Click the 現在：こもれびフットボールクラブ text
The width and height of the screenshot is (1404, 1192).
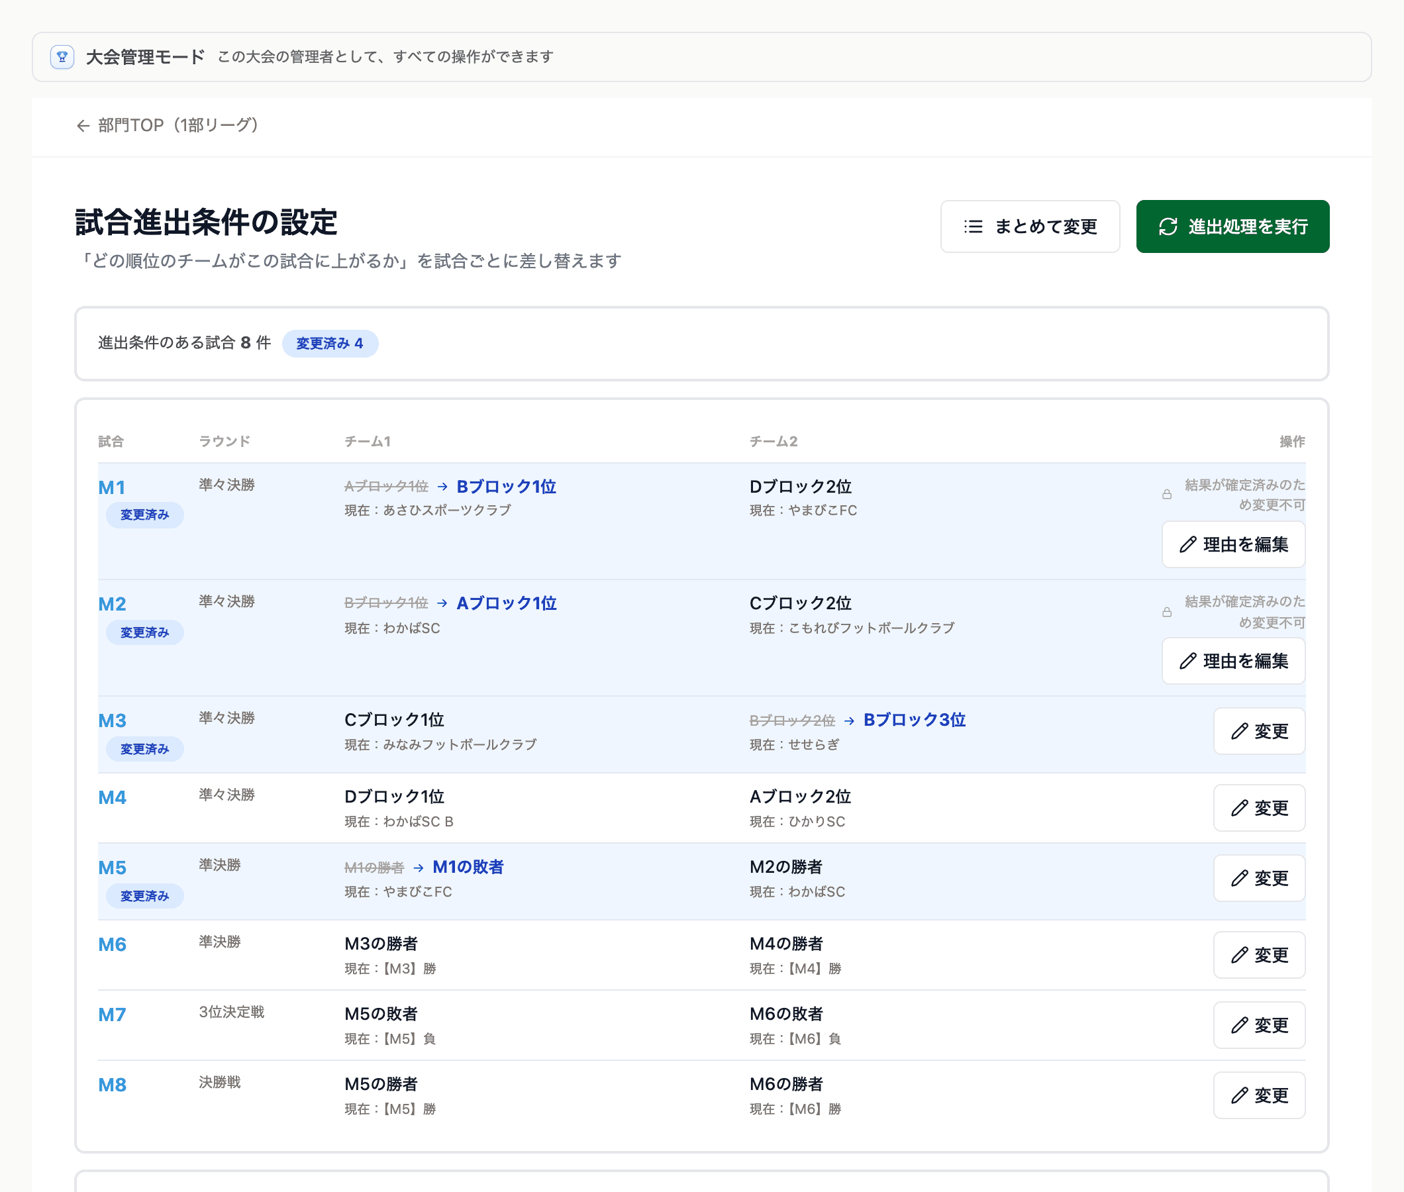pos(853,628)
